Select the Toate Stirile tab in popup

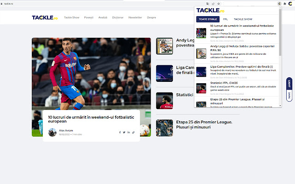[208, 19]
